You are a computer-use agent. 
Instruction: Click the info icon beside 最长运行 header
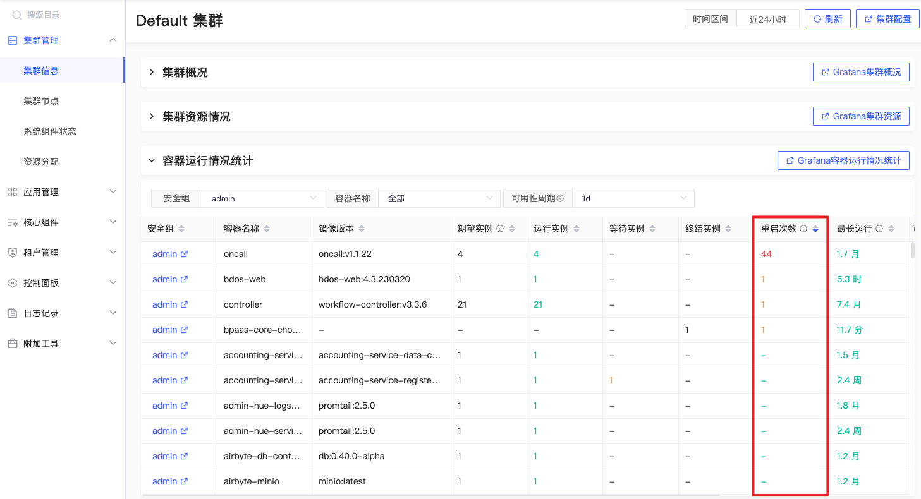[879, 229]
